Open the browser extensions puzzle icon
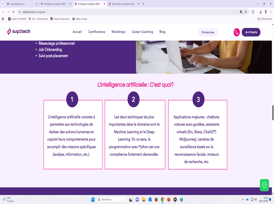 click(253, 12)
